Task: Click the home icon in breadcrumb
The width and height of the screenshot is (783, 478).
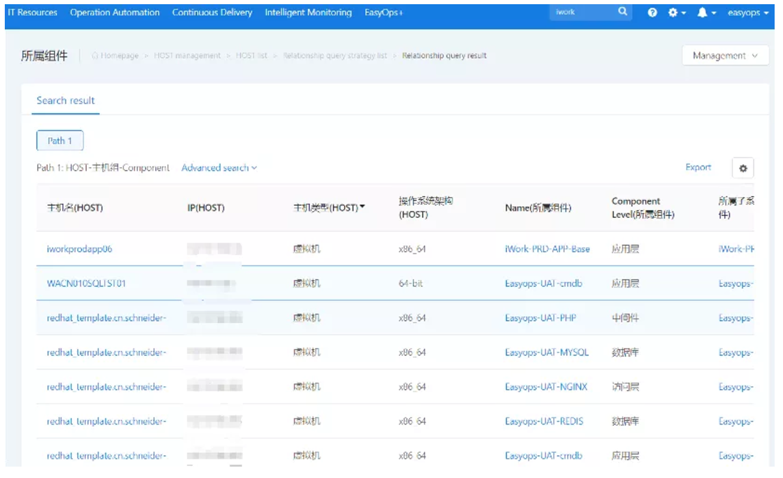Action: [x=95, y=56]
